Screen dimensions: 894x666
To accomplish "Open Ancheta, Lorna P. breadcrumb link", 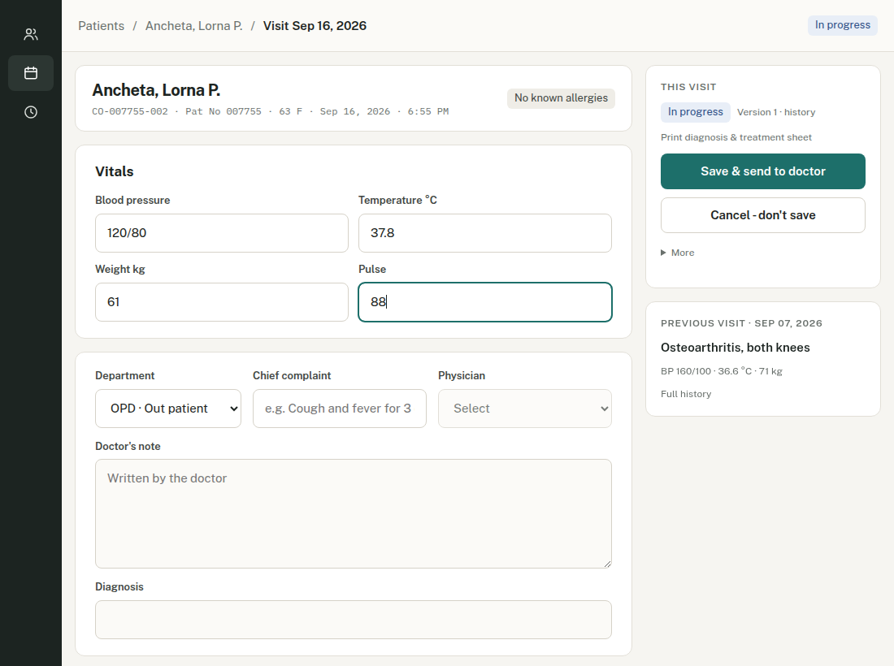I will [x=194, y=26].
